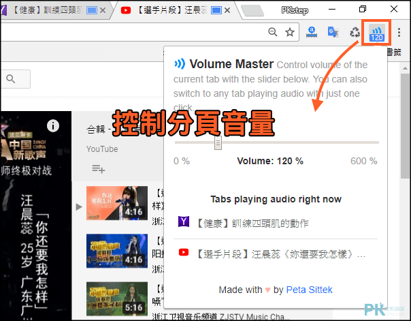Click the blue 'a' extension icon
The height and width of the screenshot is (321, 411).
click(x=312, y=32)
